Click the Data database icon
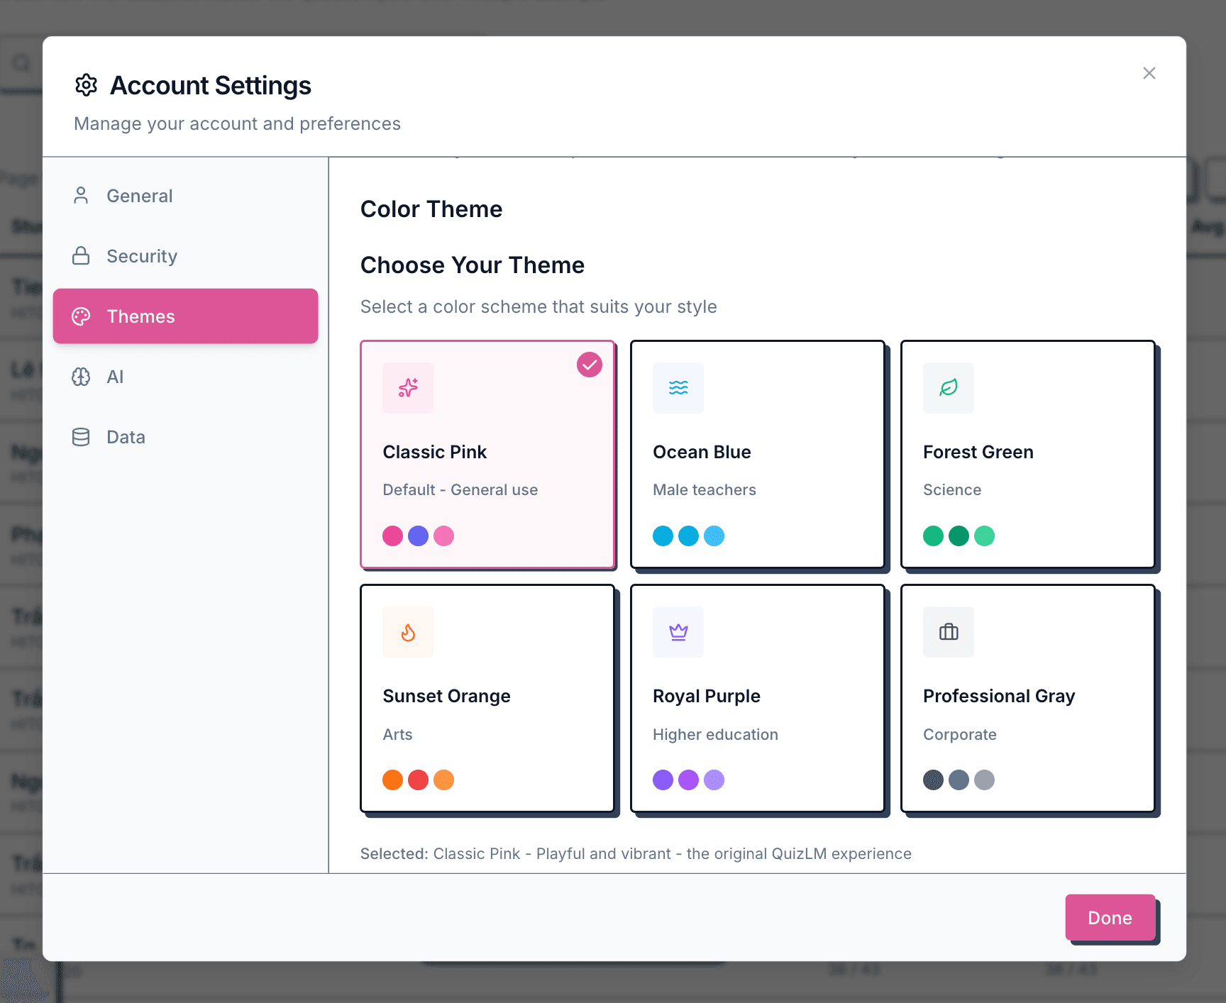 tap(81, 437)
